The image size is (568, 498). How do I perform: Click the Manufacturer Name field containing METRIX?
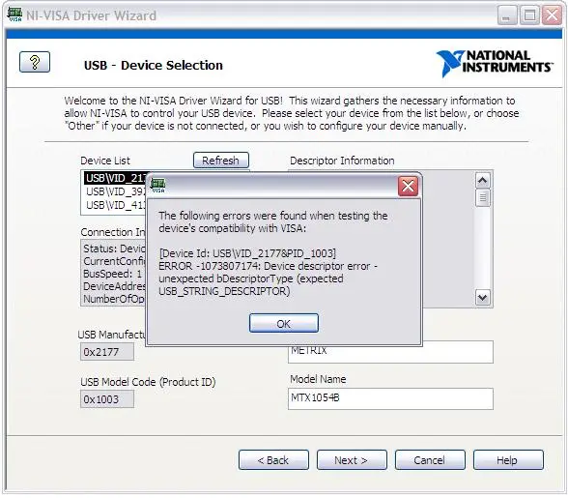tap(390, 354)
